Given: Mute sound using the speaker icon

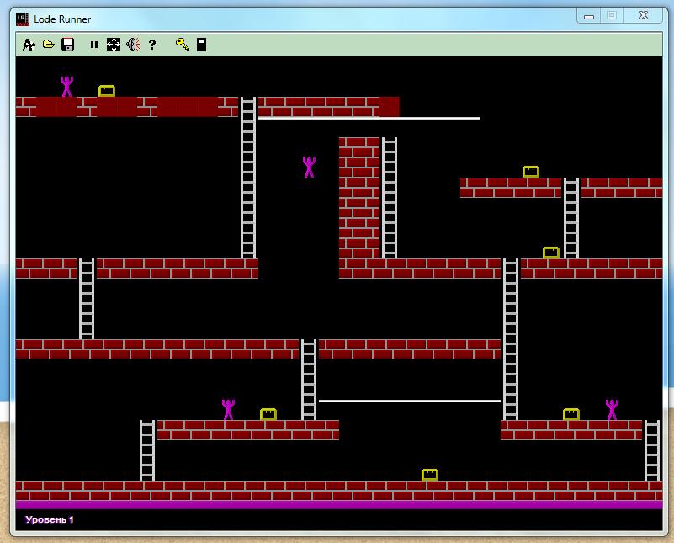Looking at the screenshot, I should click(133, 45).
